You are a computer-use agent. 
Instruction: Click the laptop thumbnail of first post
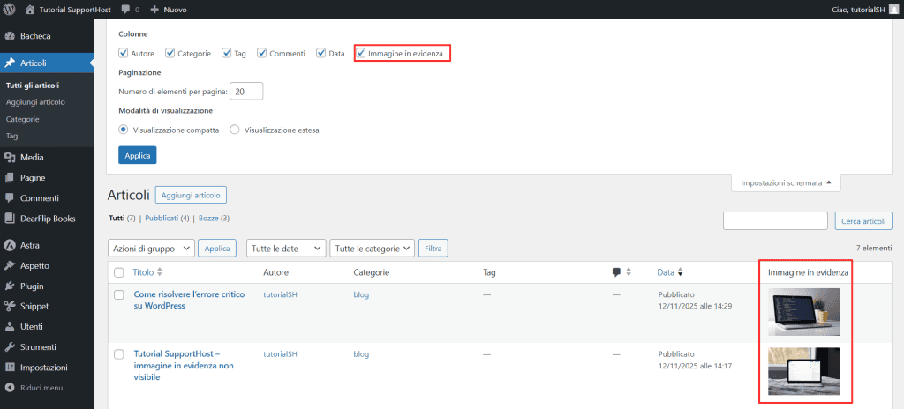tap(803, 312)
